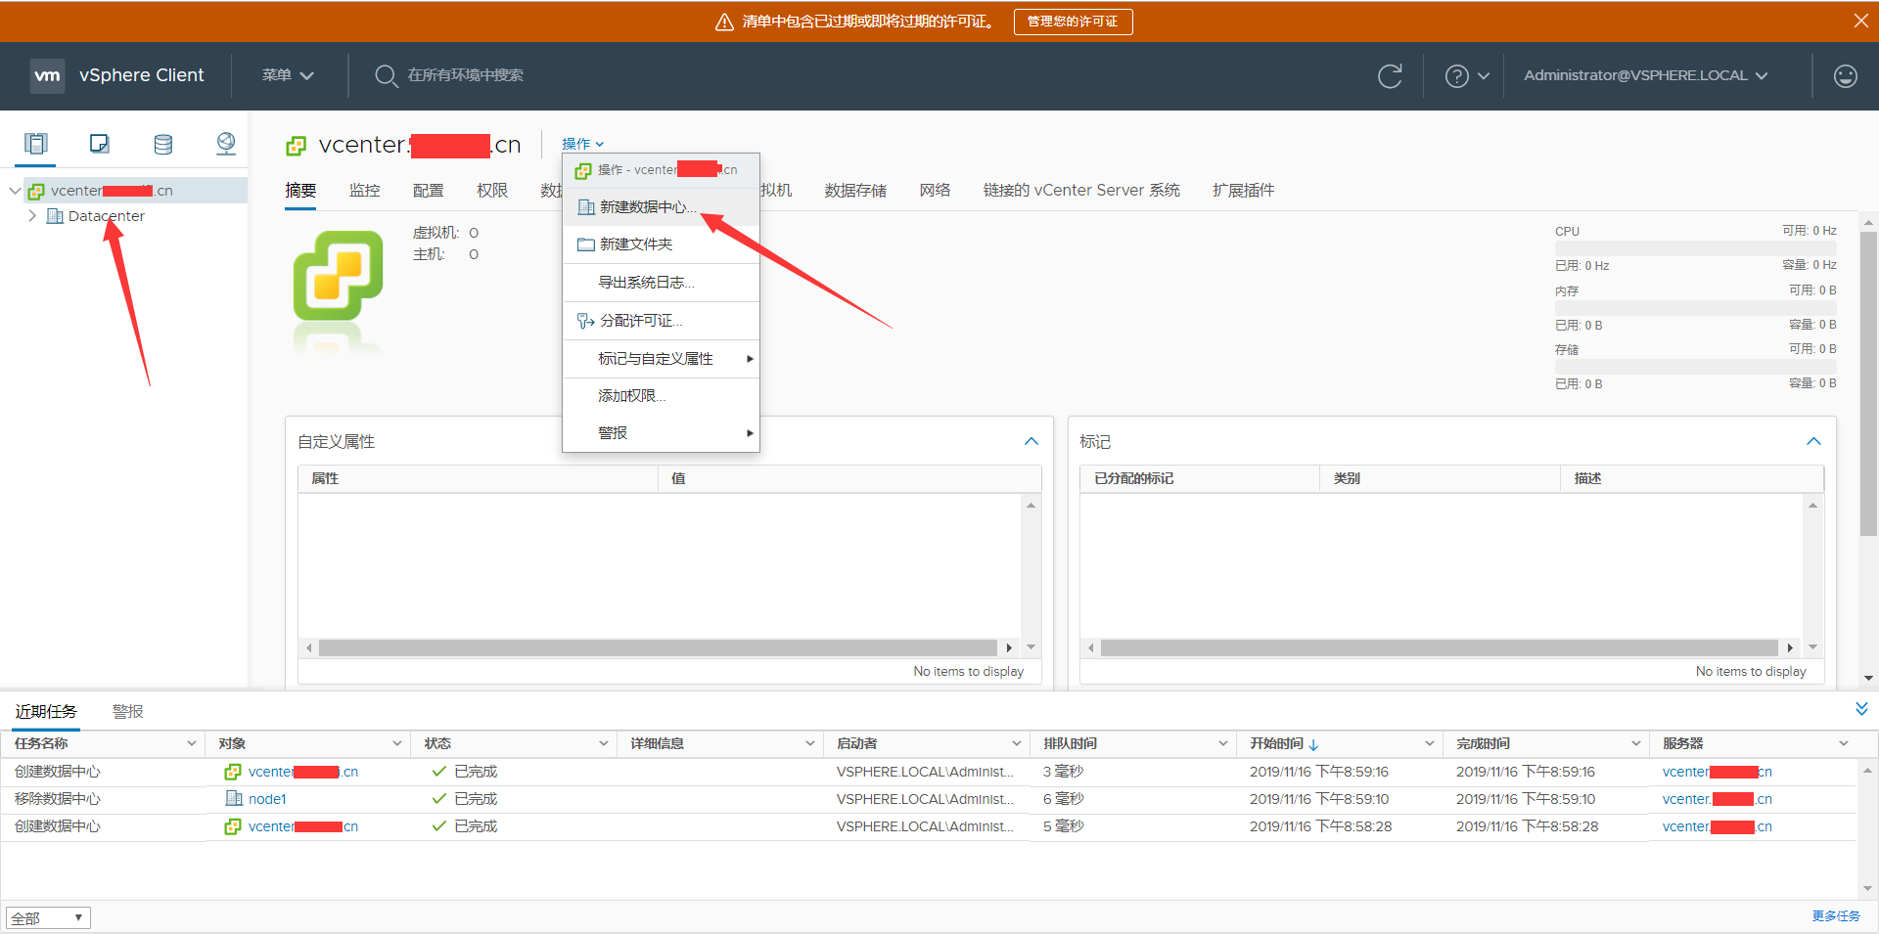
Task: Open Tags and Custom Attributes submenu
Action: 661,359
